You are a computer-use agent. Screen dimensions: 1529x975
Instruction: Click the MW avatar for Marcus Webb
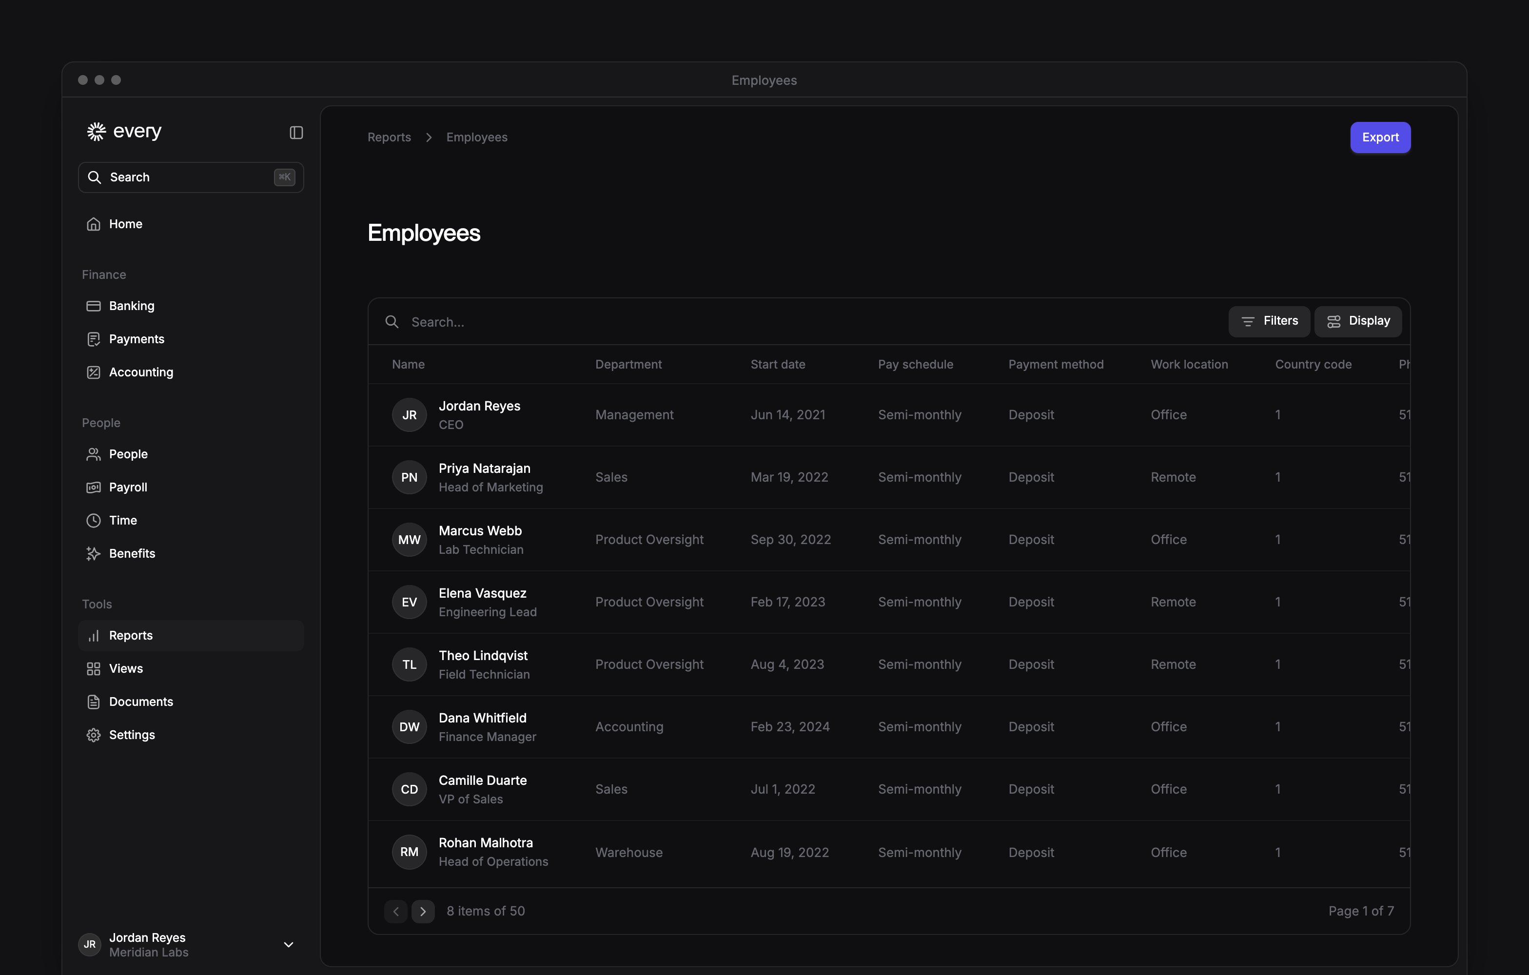click(409, 540)
